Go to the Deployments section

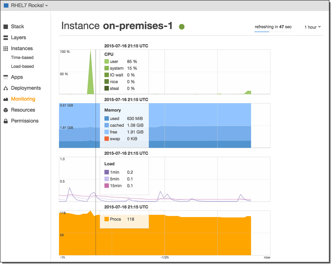point(26,88)
